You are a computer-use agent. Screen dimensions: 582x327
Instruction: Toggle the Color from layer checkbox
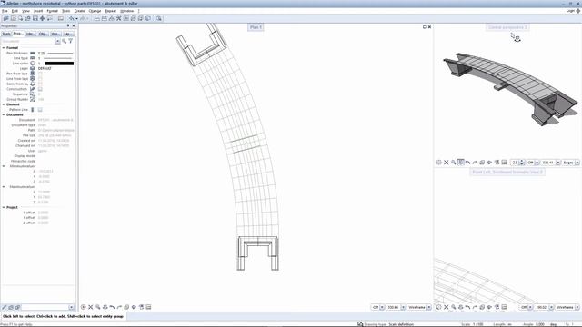40,84
